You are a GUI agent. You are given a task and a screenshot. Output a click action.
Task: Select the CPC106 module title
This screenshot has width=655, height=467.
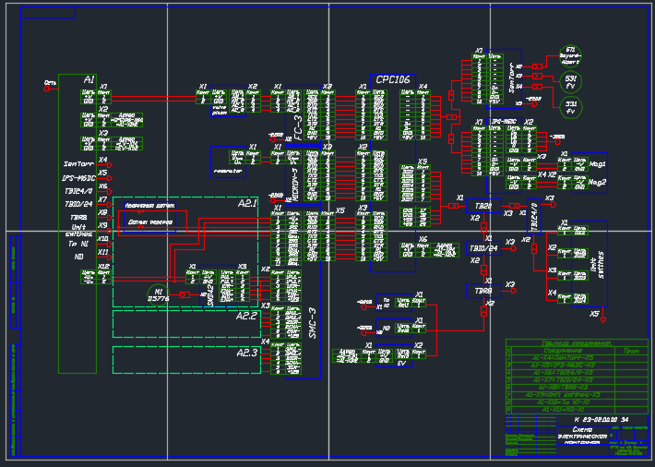point(393,80)
